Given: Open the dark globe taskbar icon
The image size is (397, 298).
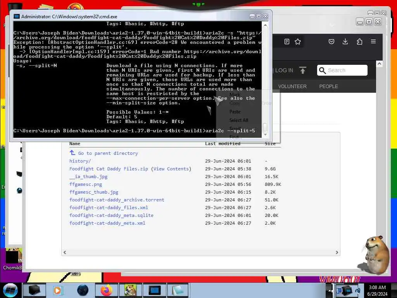Looking at the screenshot, I should coord(83,290).
